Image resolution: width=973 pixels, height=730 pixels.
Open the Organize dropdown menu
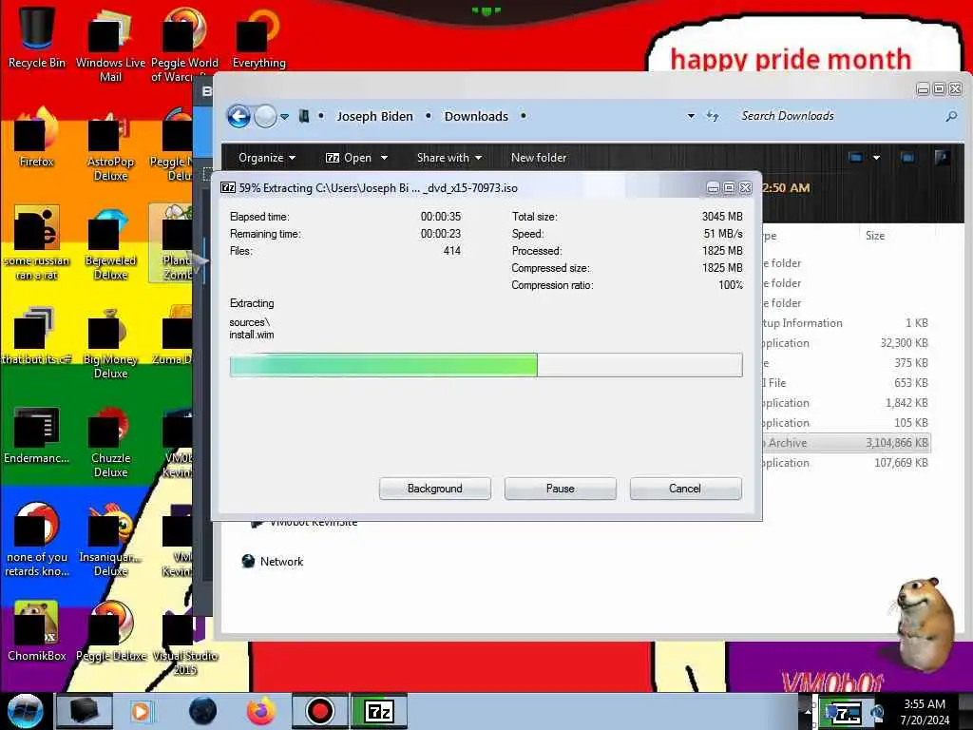pos(267,158)
